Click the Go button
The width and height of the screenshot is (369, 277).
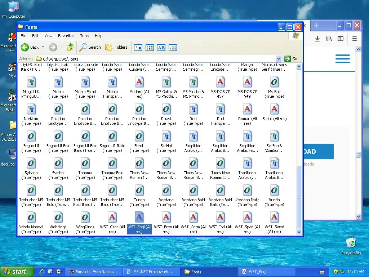click(291, 59)
